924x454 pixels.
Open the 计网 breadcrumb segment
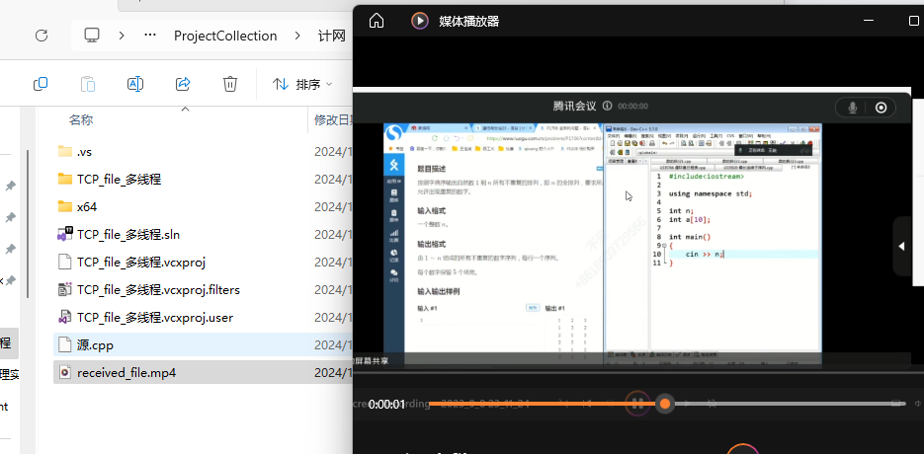point(332,36)
